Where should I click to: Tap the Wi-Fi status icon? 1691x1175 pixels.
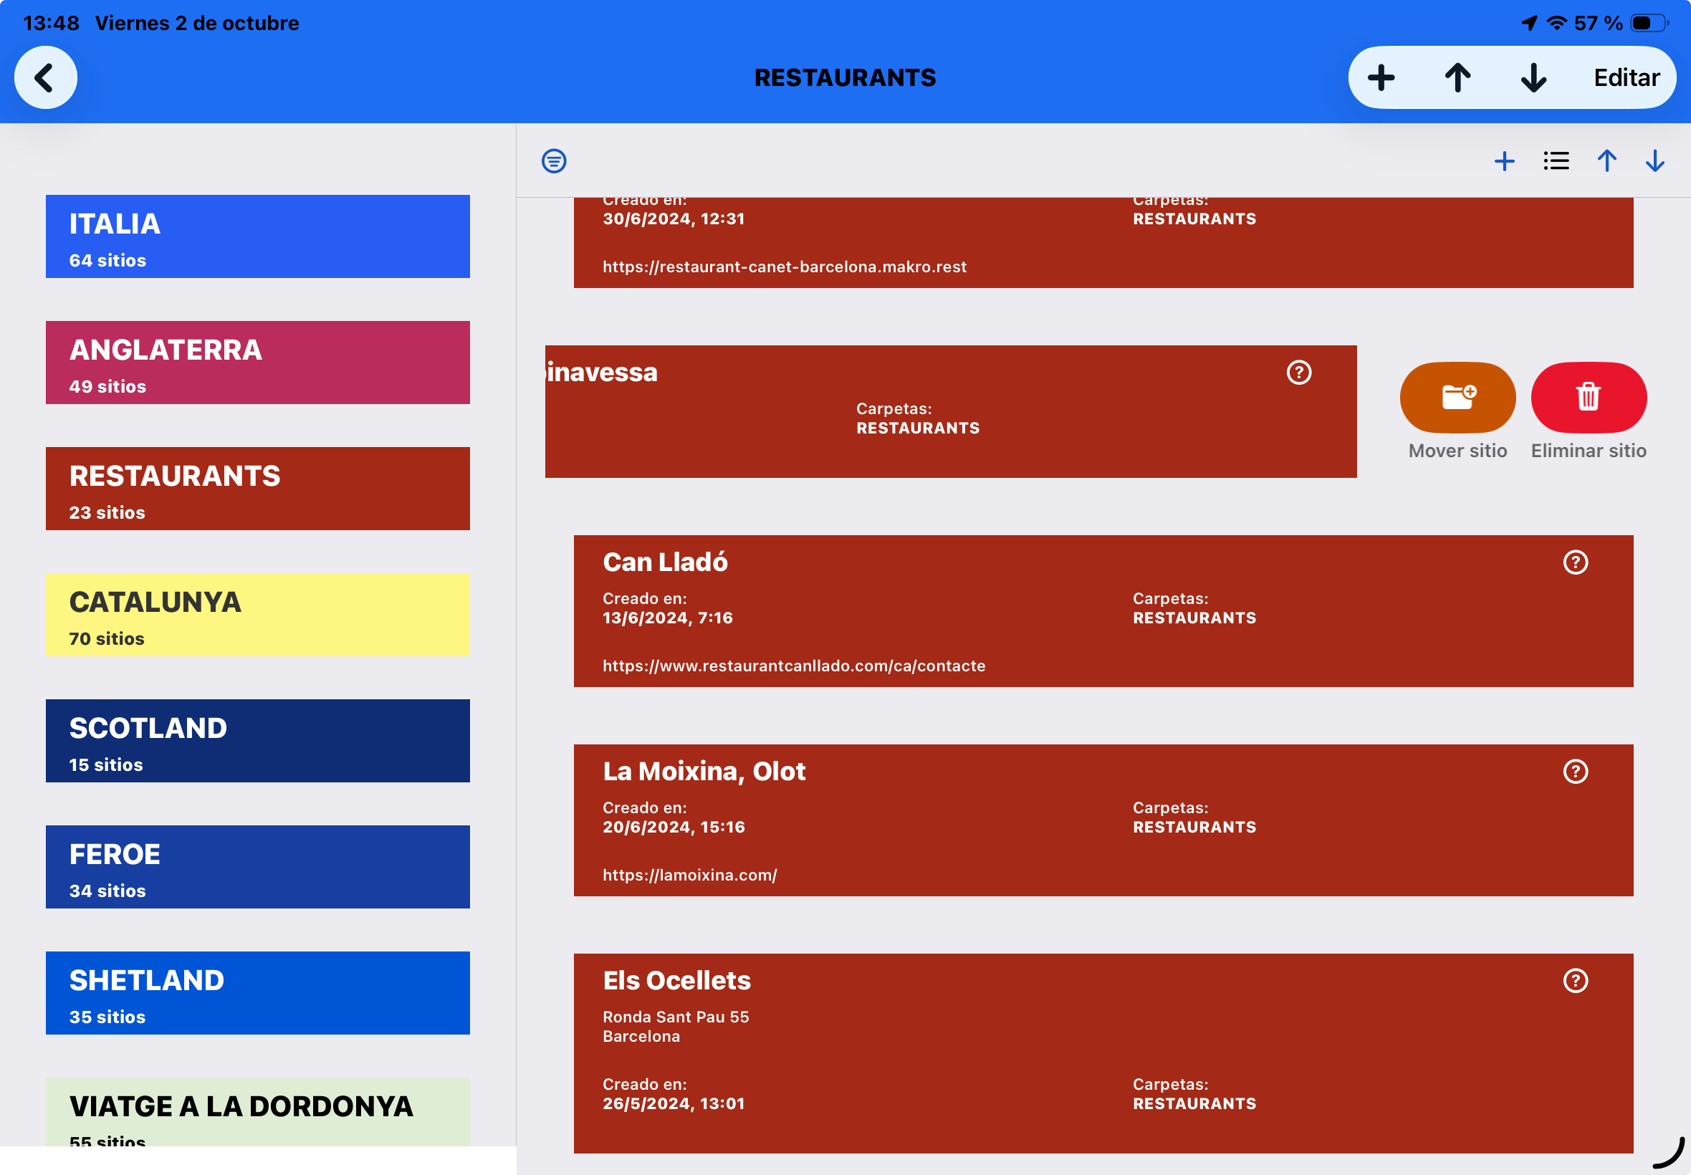click(1556, 23)
